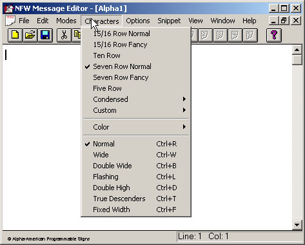Click the Cut scissors toolbar icon
The width and height of the screenshot is (305, 245).
coord(64,35)
